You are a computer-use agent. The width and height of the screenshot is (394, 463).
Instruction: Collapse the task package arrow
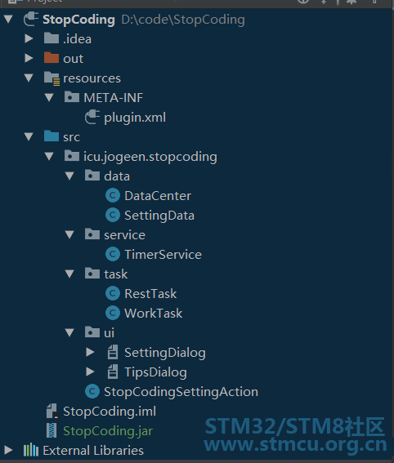tap(69, 274)
